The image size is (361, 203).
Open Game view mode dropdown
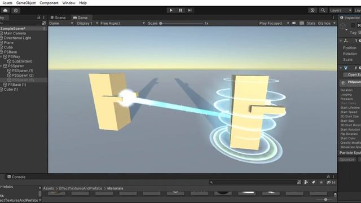point(61,23)
